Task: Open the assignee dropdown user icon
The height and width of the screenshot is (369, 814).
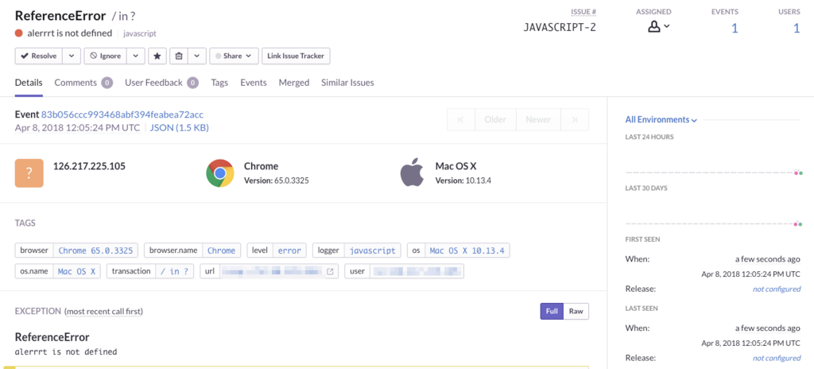Action: 659,27
